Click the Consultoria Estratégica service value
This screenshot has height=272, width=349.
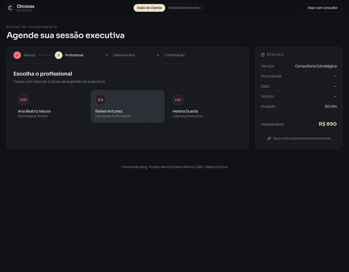(316, 66)
